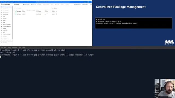Open the Edit menu in terminal

pos(5,48)
